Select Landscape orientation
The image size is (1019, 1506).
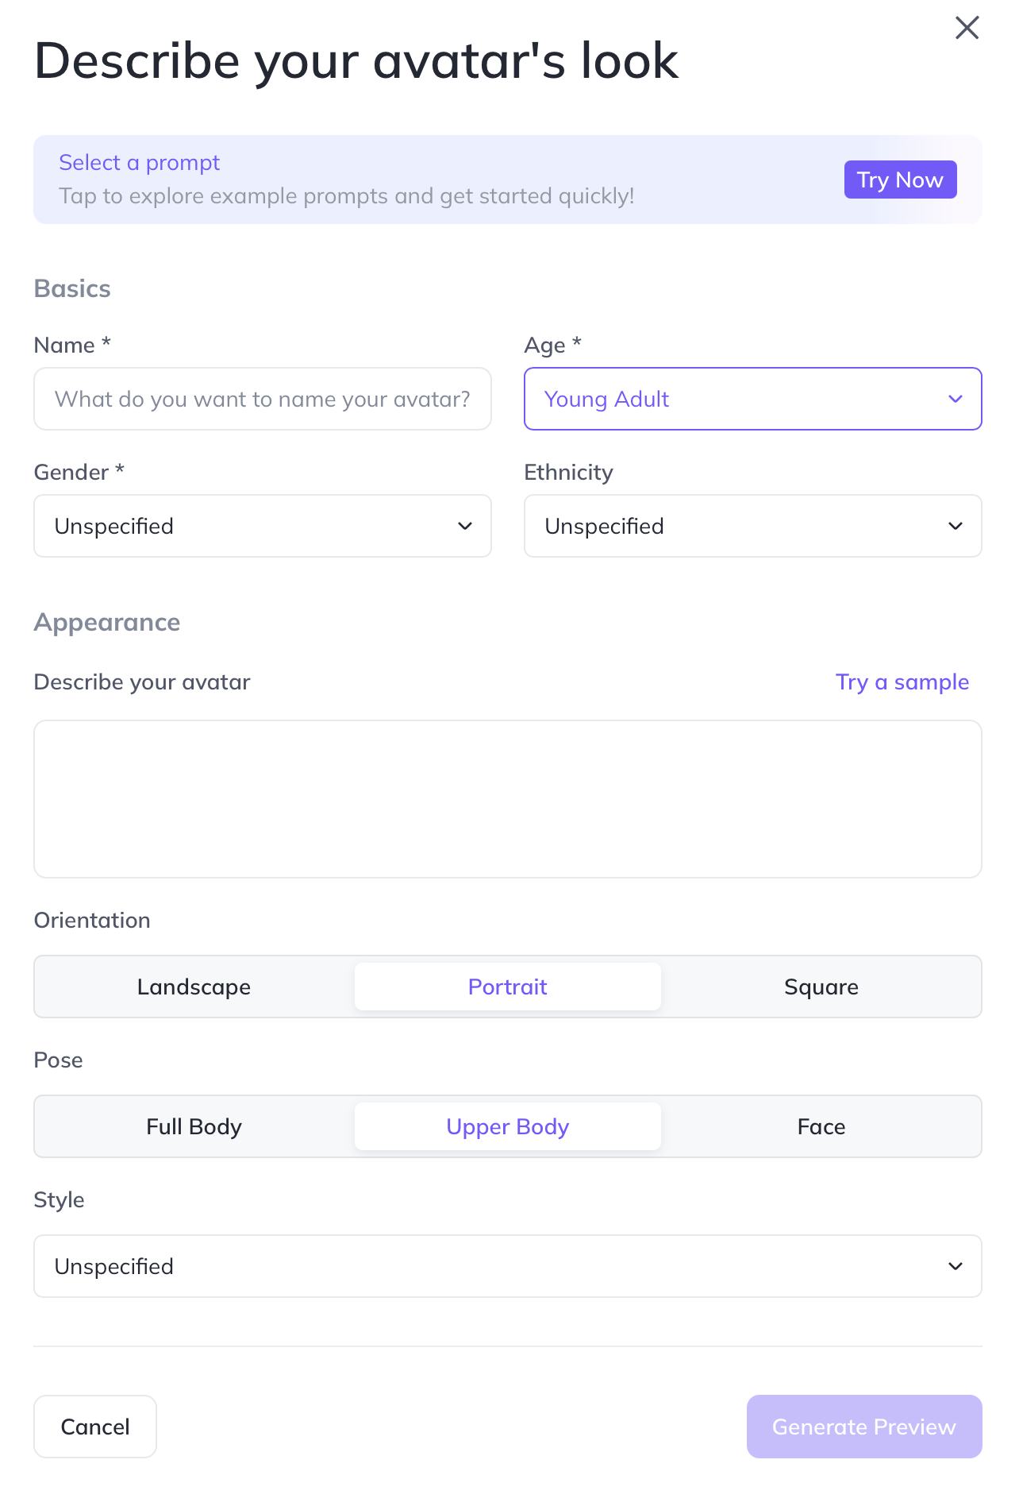click(194, 987)
